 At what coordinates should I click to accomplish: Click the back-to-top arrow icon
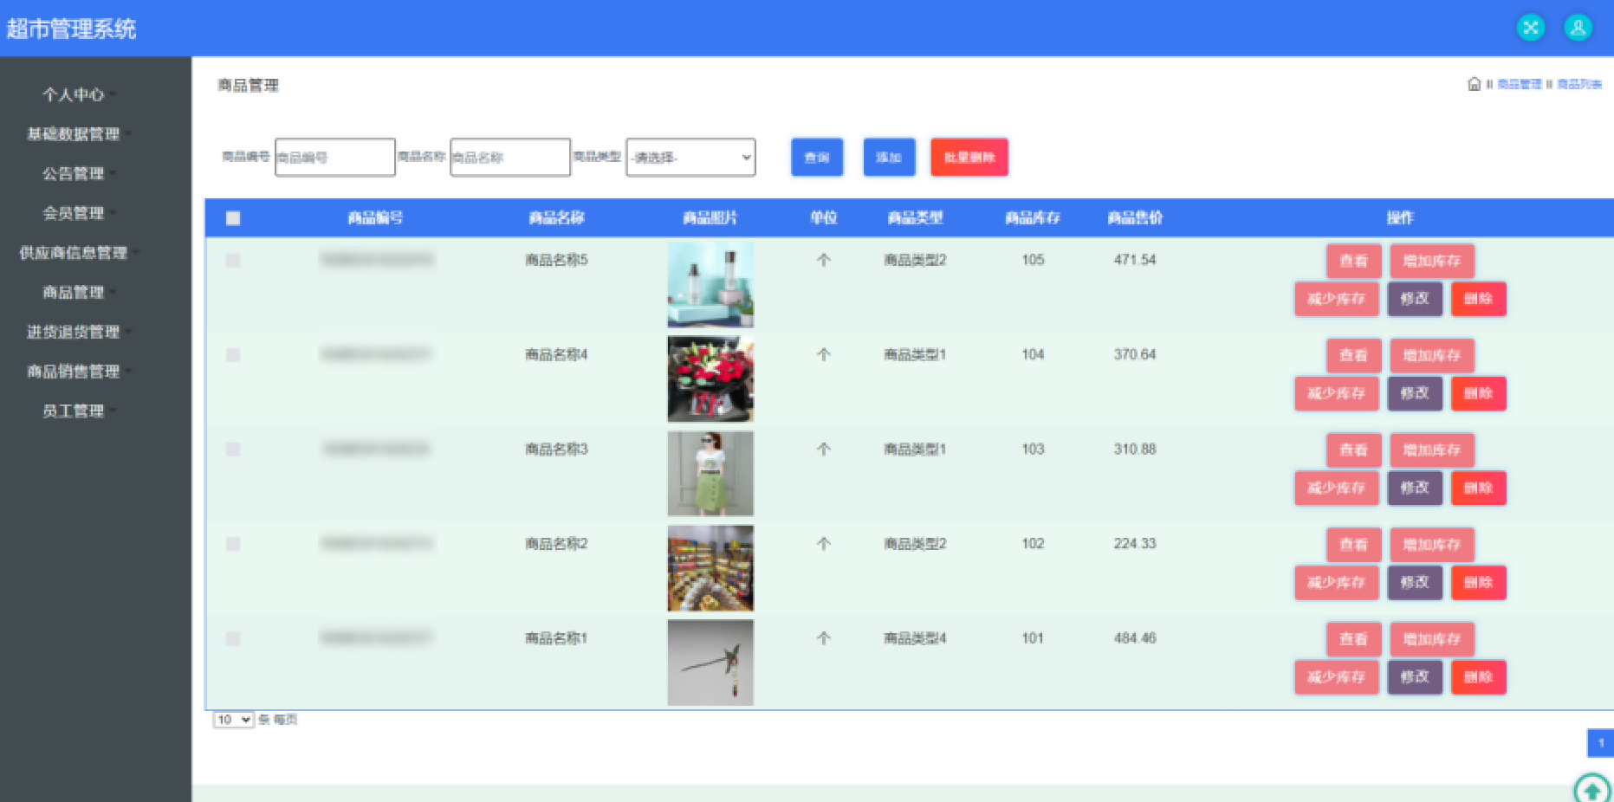click(1592, 790)
